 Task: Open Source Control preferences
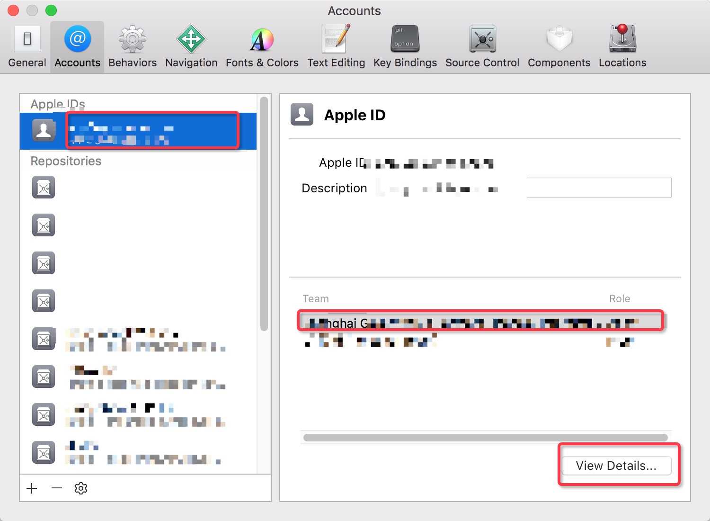[482, 46]
